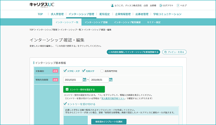Open the 配信設定 menu
The height and width of the screenshot is (125, 216).
point(105,14)
